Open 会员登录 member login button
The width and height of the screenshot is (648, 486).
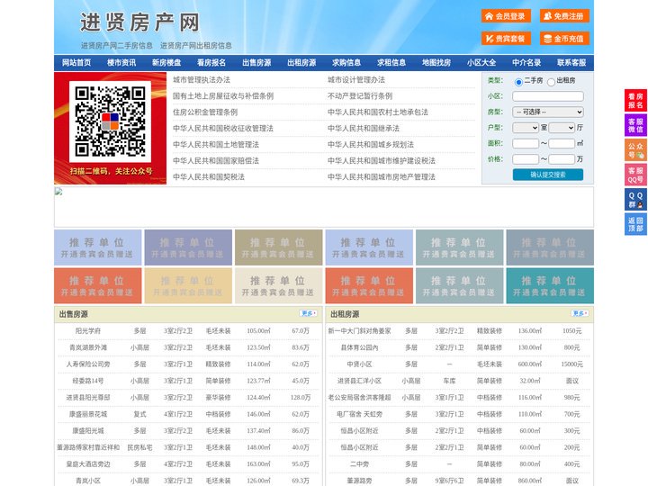(x=506, y=16)
